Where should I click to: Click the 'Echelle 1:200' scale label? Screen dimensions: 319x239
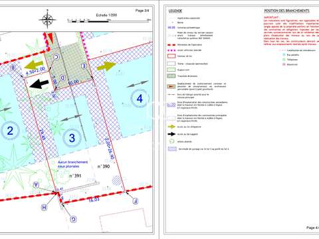[x=106, y=15]
